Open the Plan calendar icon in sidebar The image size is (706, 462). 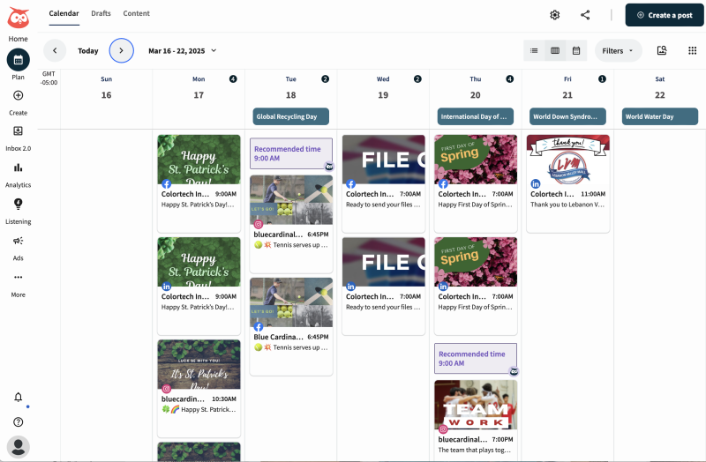18,59
